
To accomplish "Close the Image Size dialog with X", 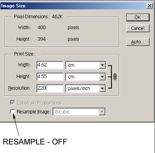I will point(150,6).
